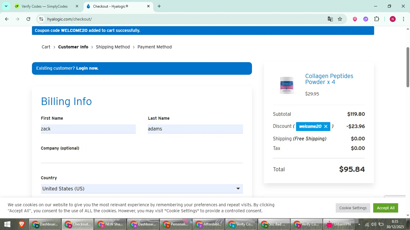Click the address bar URL hyalogic.com/checkout/
This screenshot has width=410, height=230.
pos(69,19)
